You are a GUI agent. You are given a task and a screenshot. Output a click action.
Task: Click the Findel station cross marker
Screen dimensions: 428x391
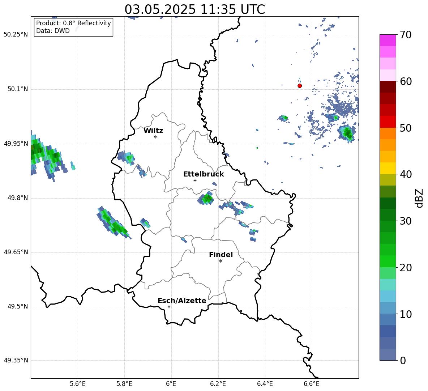(x=221, y=261)
